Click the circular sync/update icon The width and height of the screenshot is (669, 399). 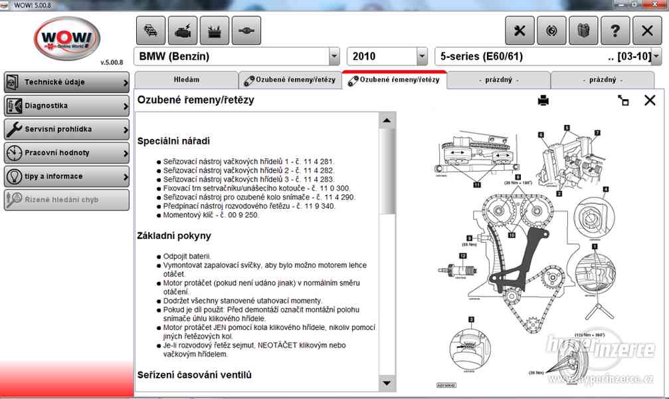[551, 31]
